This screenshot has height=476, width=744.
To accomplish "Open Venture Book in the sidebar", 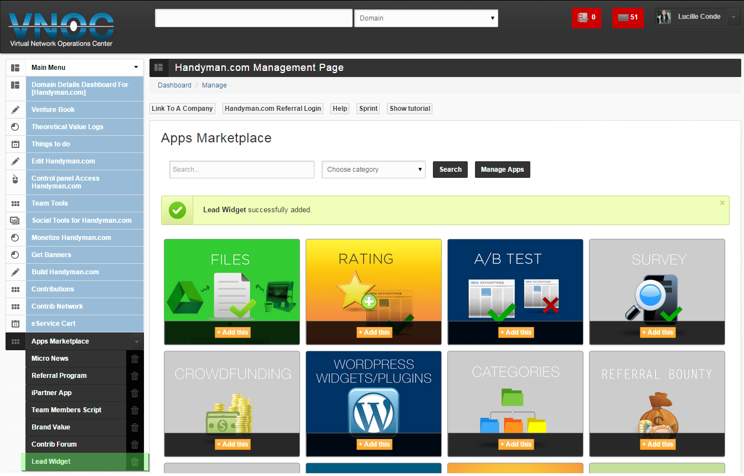I will tap(85, 110).
